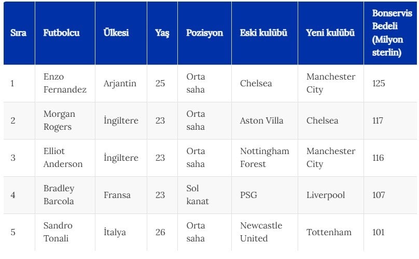This screenshot has height=259, width=419.
Task: Select the Yaş column header
Action: click(x=162, y=33)
